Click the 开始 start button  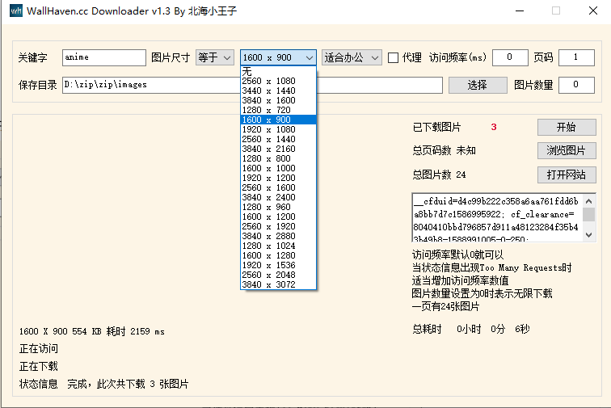567,127
